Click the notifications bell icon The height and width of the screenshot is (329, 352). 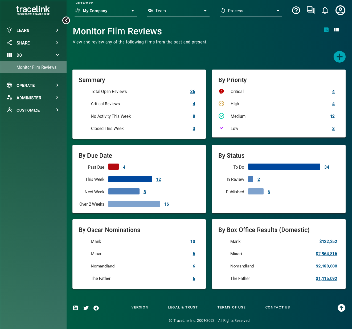325,11
